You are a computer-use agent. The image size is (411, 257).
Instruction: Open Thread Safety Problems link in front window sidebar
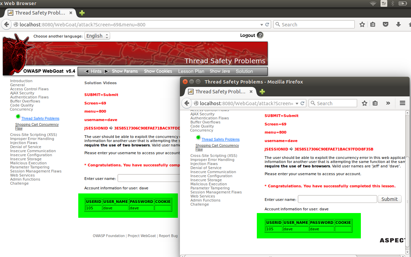coord(221,139)
